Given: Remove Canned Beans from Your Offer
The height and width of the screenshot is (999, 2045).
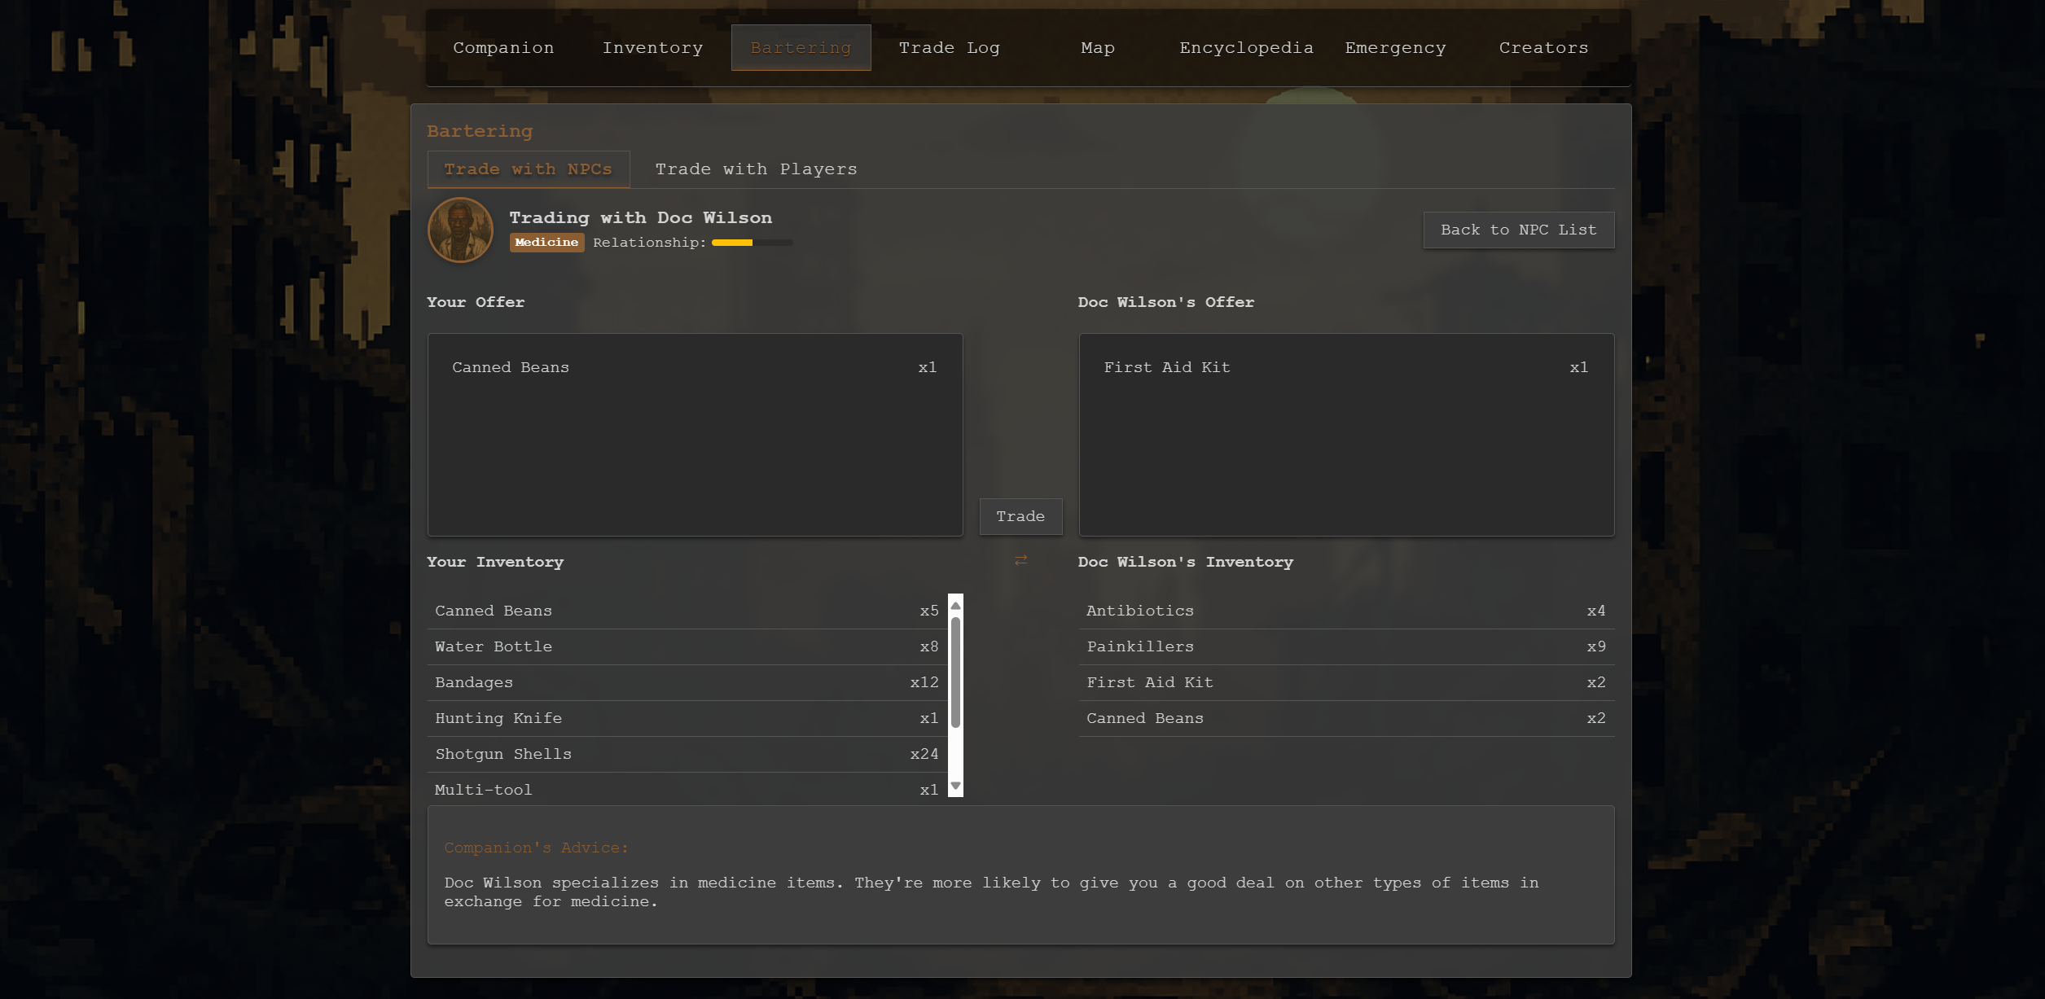Looking at the screenshot, I should point(694,368).
